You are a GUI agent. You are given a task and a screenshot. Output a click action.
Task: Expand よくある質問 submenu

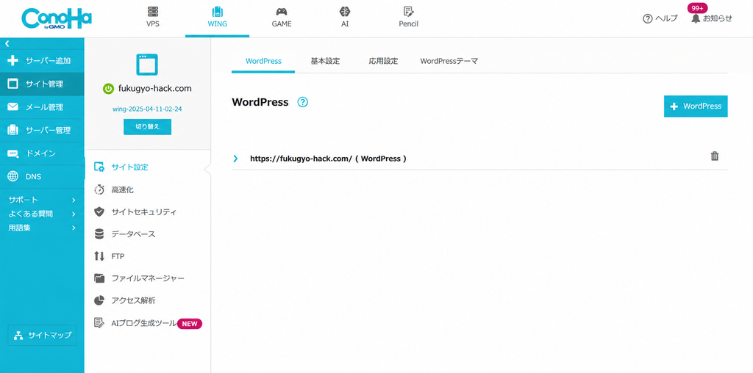point(42,214)
